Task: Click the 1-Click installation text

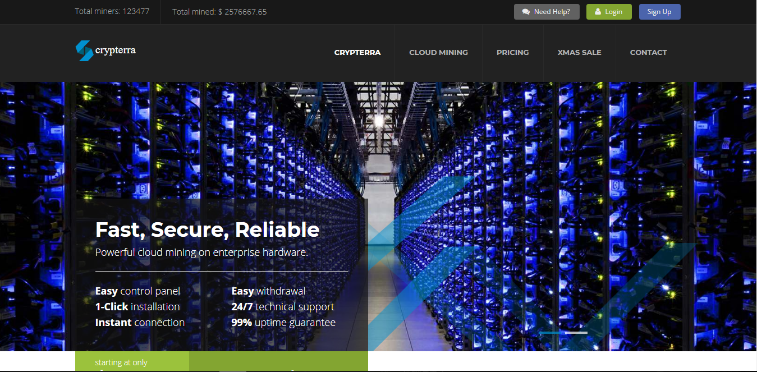Action: [x=137, y=307]
